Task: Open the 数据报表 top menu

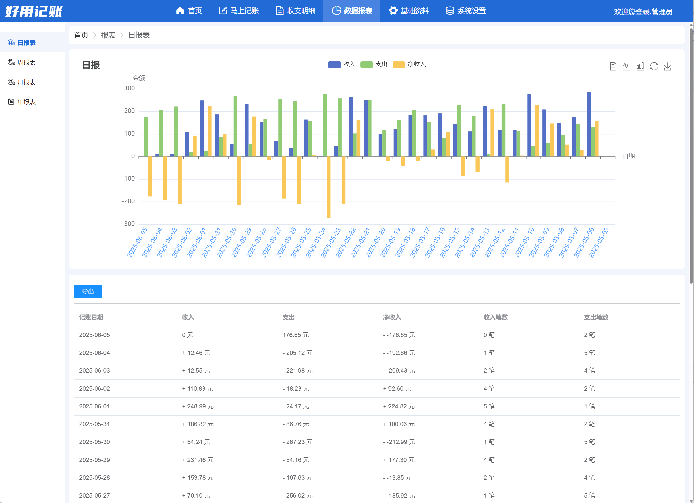Action: pos(352,11)
